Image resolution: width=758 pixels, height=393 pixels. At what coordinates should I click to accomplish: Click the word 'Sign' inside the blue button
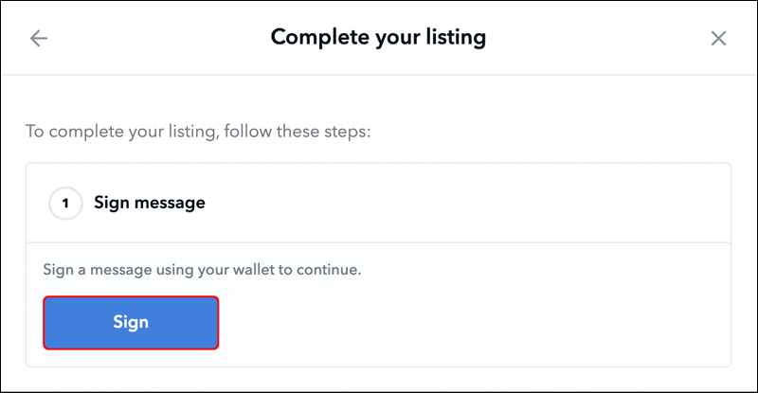point(131,322)
